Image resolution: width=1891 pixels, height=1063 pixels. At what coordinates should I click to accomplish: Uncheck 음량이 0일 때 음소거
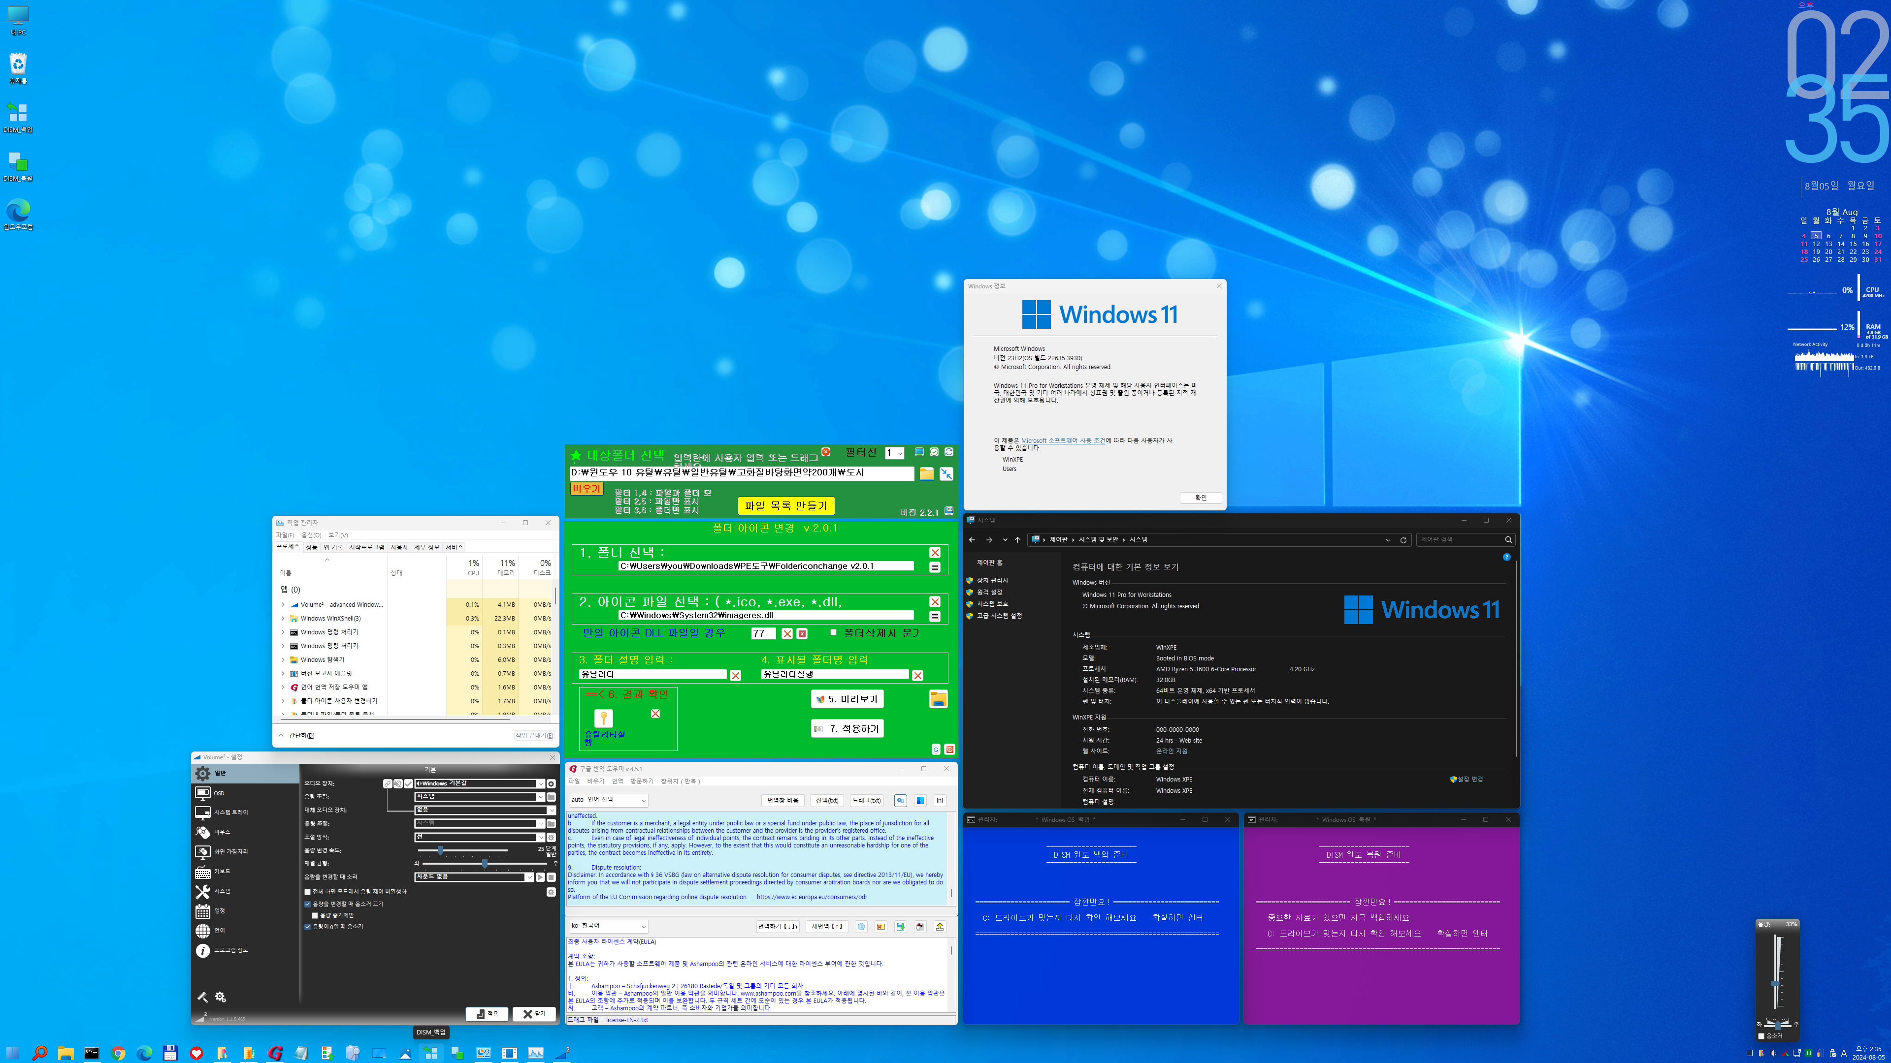(308, 927)
